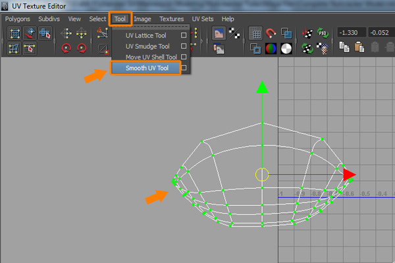Open the View menu
Screen dimensions: 395x263
pyautogui.click(x=74, y=19)
